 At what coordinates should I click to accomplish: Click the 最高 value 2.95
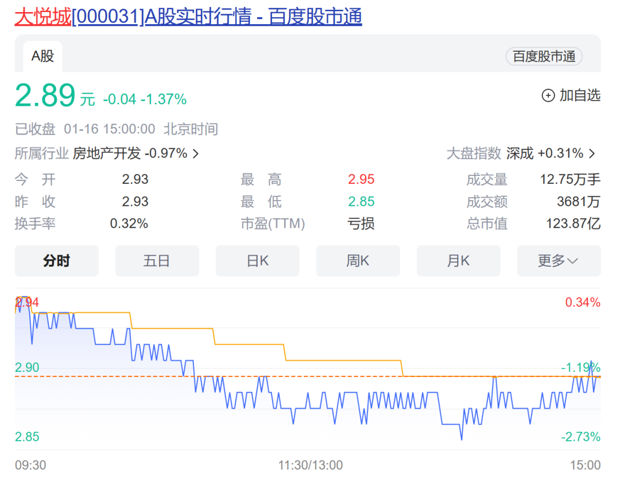[x=361, y=179]
